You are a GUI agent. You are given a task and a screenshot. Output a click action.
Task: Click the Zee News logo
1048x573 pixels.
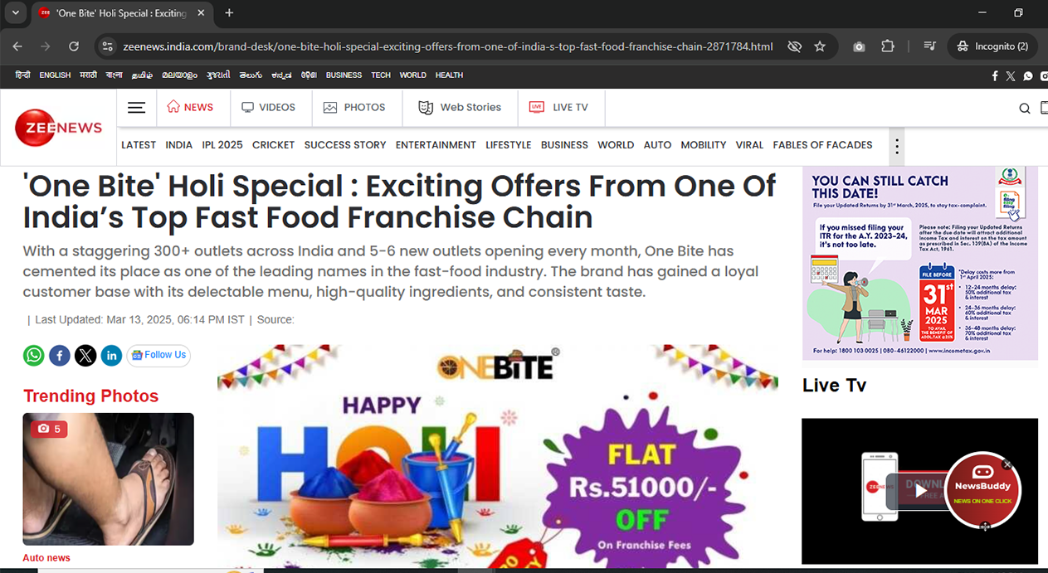click(x=58, y=128)
